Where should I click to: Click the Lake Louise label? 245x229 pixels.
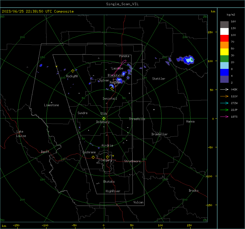tap(21, 134)
